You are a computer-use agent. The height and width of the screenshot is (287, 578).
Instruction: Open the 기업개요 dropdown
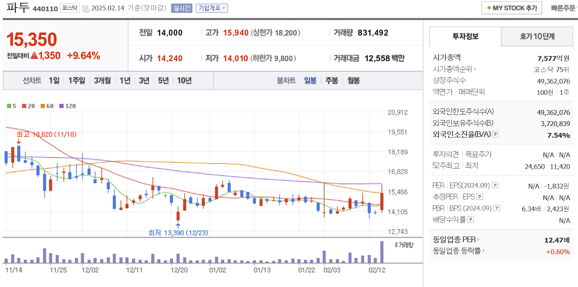[x=211, y=8]
